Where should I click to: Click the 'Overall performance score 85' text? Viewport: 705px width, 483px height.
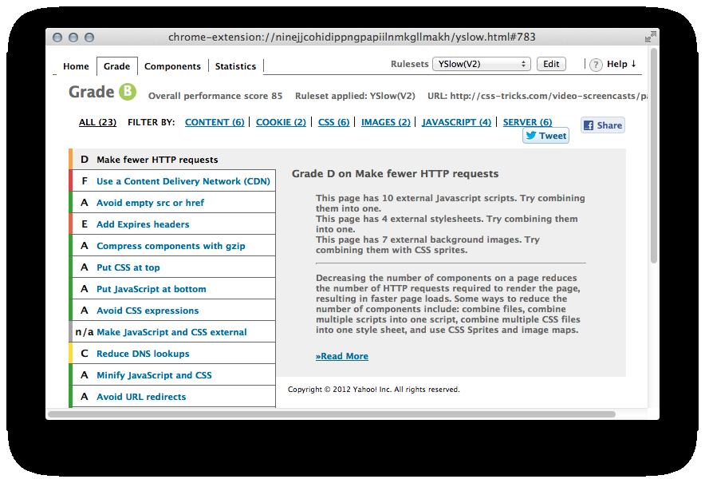pyautogui.click(x=215, y=96)
